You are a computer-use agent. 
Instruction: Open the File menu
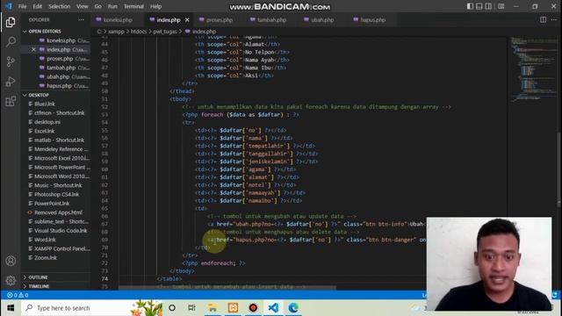pyautogui.click(x=22, y=6)
